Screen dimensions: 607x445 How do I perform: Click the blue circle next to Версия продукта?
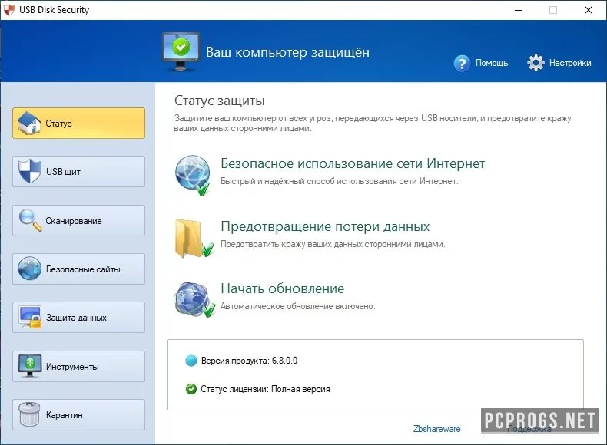[x=191, y=361]
